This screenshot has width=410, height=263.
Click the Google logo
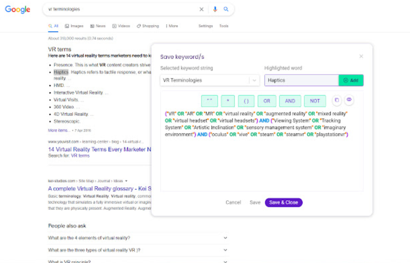(x=18, y=10)
